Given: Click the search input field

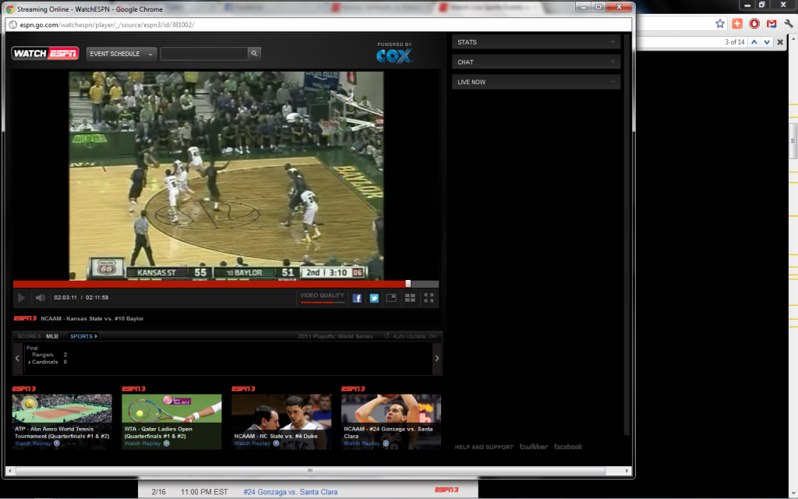Looking at the screenshot, I should (x=204, y=54).
